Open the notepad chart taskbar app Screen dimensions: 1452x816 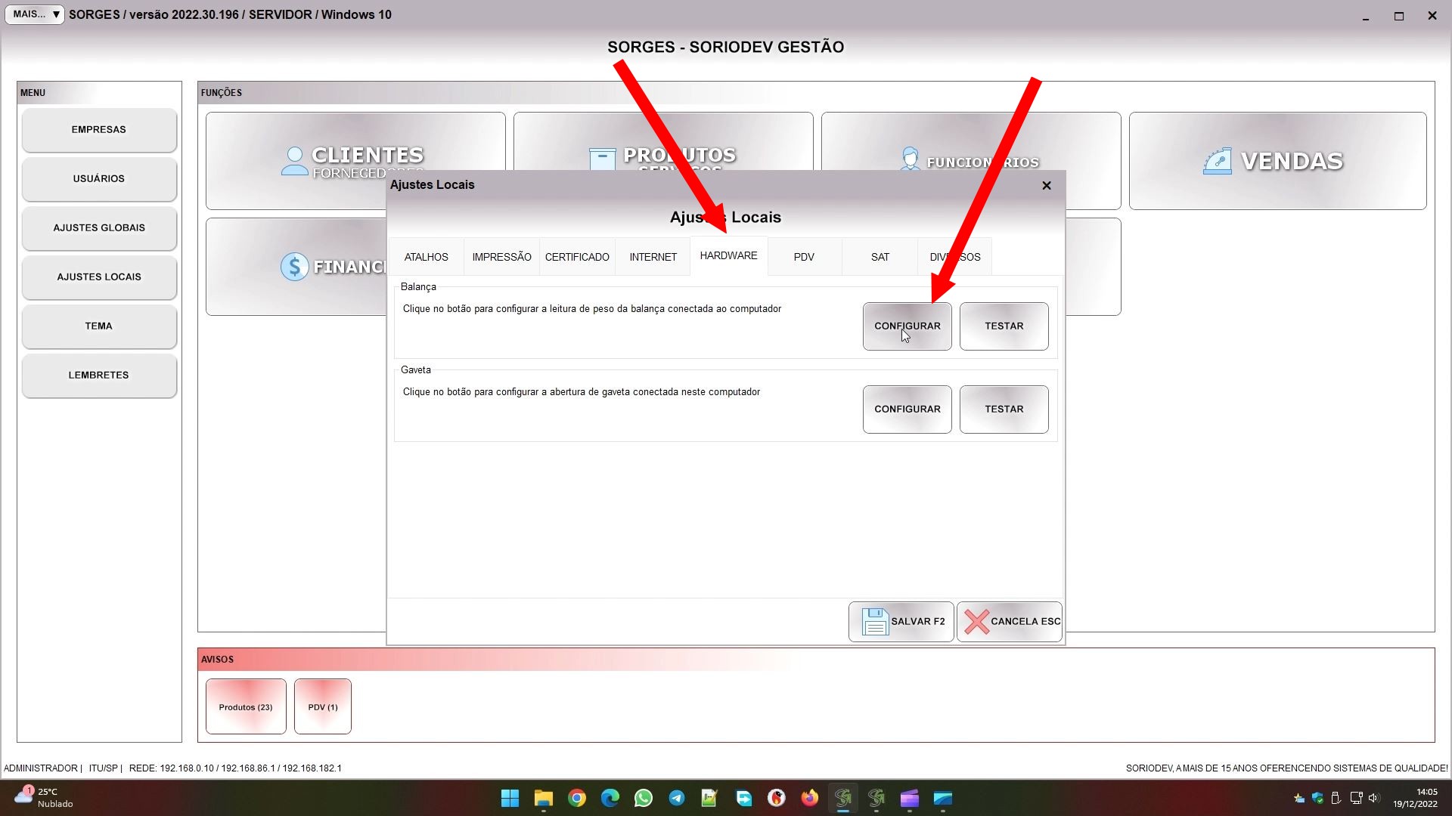pyautogui.click(x=709, y=799)
